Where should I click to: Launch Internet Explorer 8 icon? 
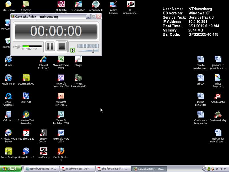click(44, 62)
